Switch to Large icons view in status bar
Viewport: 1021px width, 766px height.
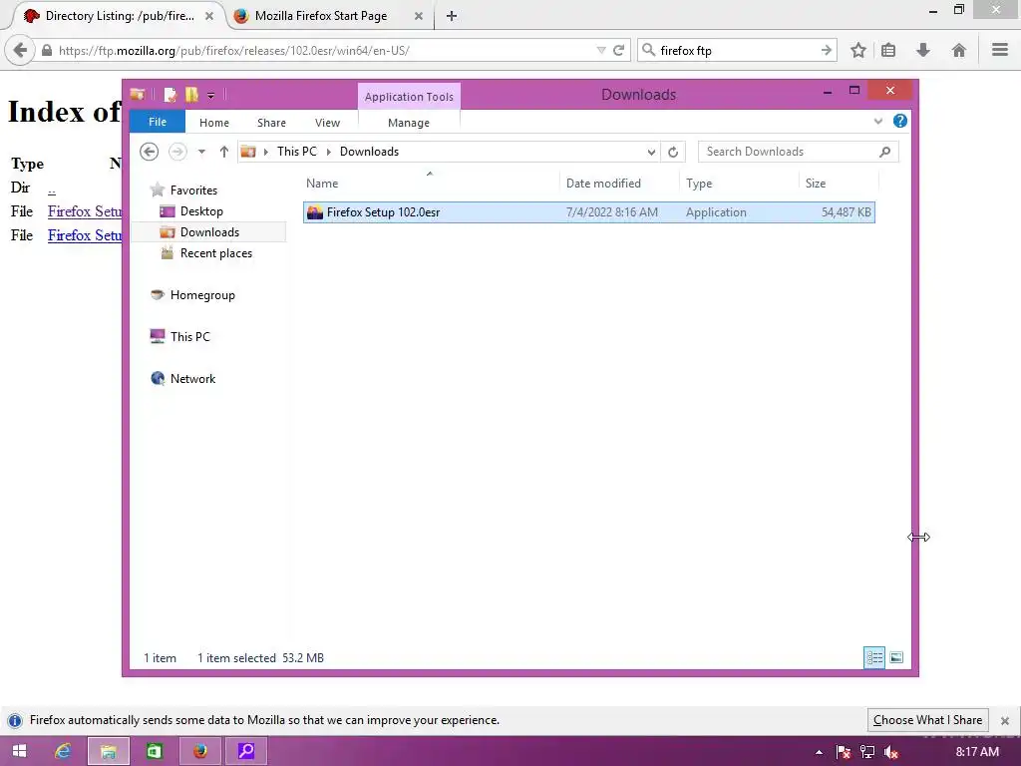(x=896, y=658)
